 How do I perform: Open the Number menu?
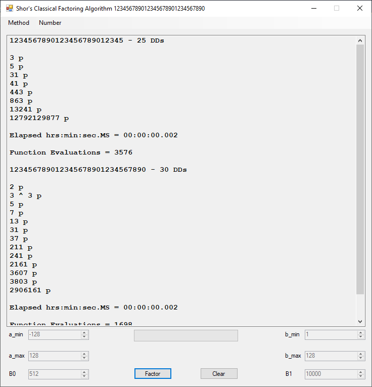(x=50, y=23)
